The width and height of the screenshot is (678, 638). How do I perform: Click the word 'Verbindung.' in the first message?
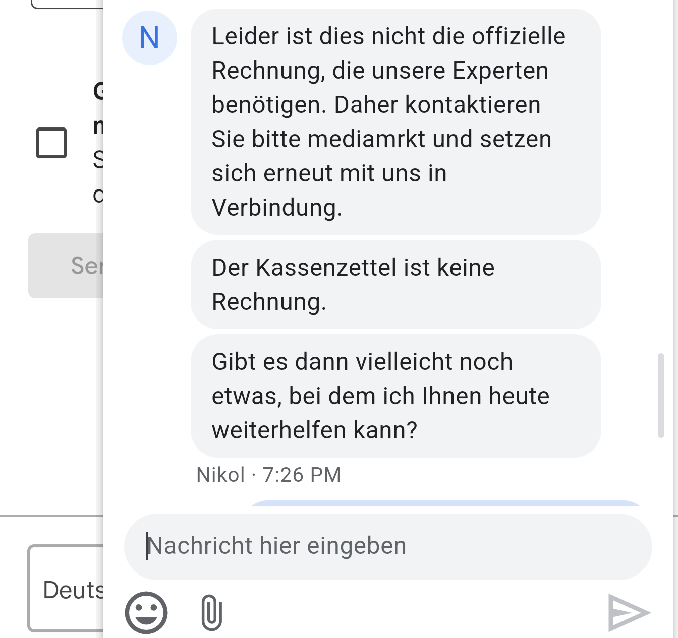[277, 208]
